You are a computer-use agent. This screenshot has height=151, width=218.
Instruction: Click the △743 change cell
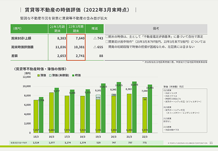coord(98,38)
